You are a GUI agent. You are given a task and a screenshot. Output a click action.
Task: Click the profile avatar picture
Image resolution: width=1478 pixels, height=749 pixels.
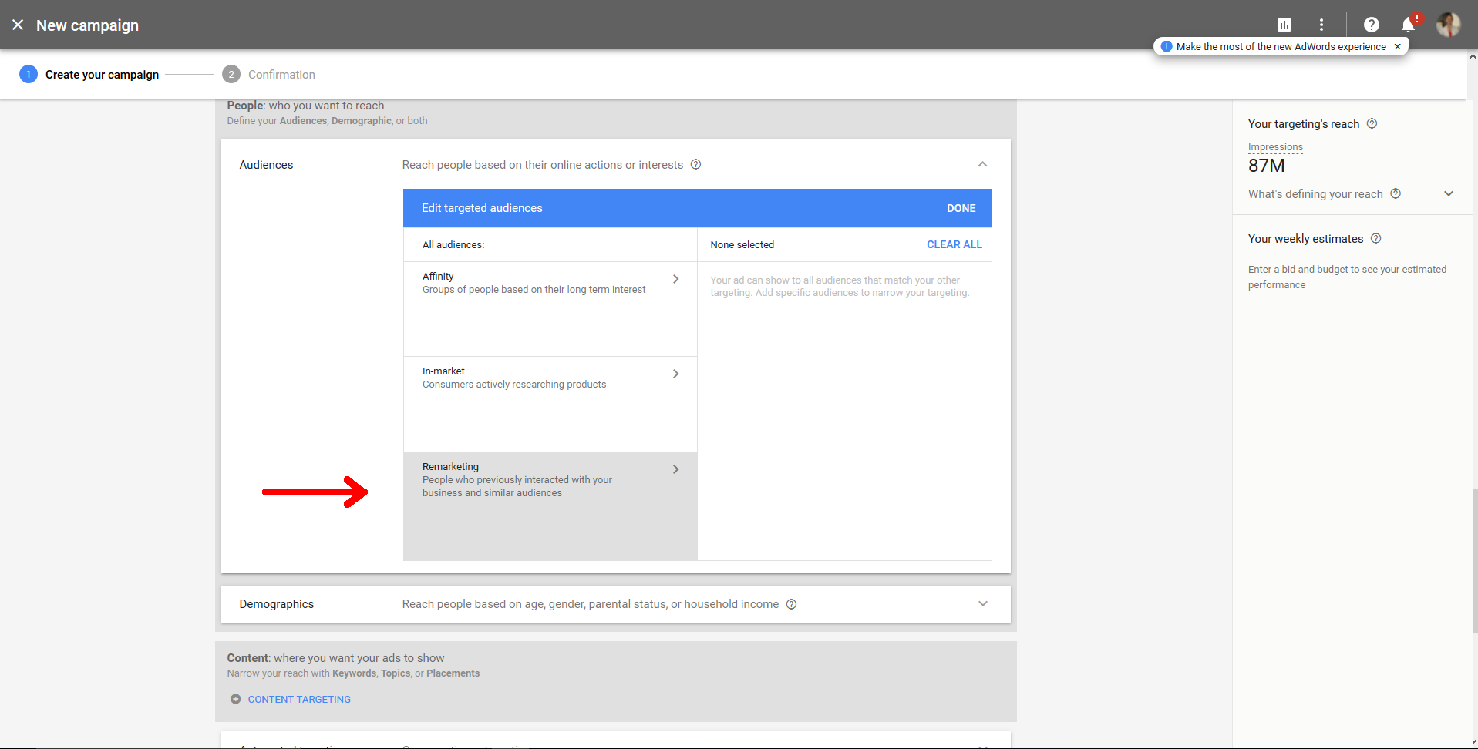[x=1449, y=25]
